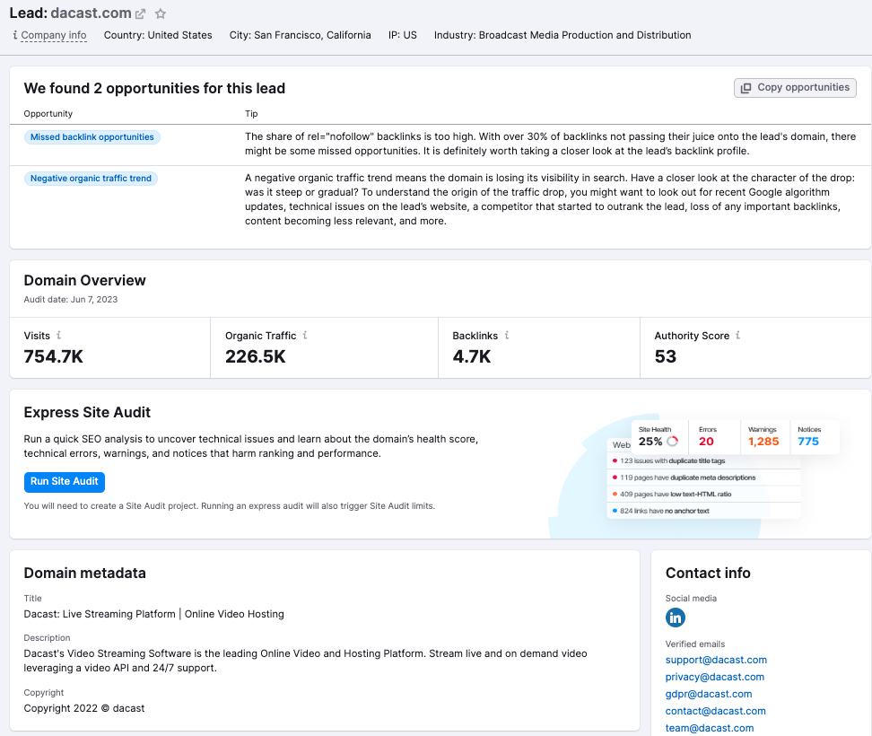This screenshot has width=872, height=736.
Task: Select the Missed backlink opportunities tag
Action: (92, 137)
